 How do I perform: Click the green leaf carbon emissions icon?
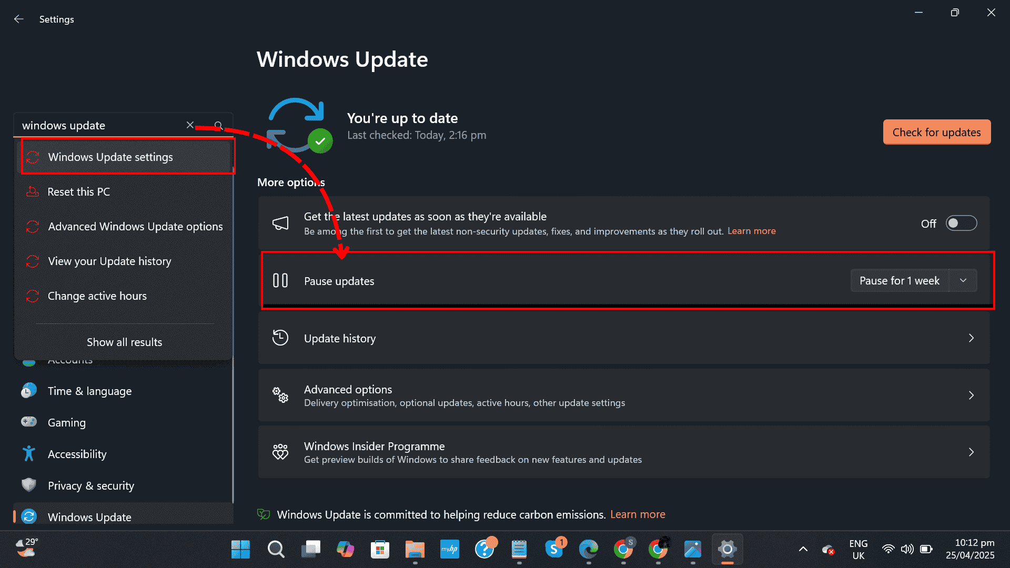[264, 514]
